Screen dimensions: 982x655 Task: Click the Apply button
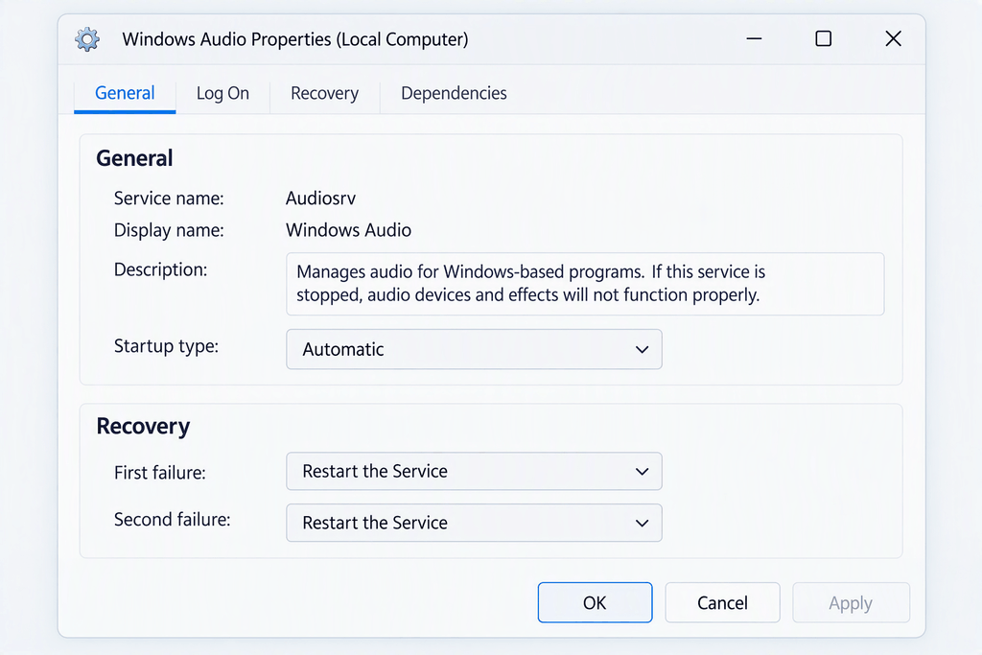851,602
